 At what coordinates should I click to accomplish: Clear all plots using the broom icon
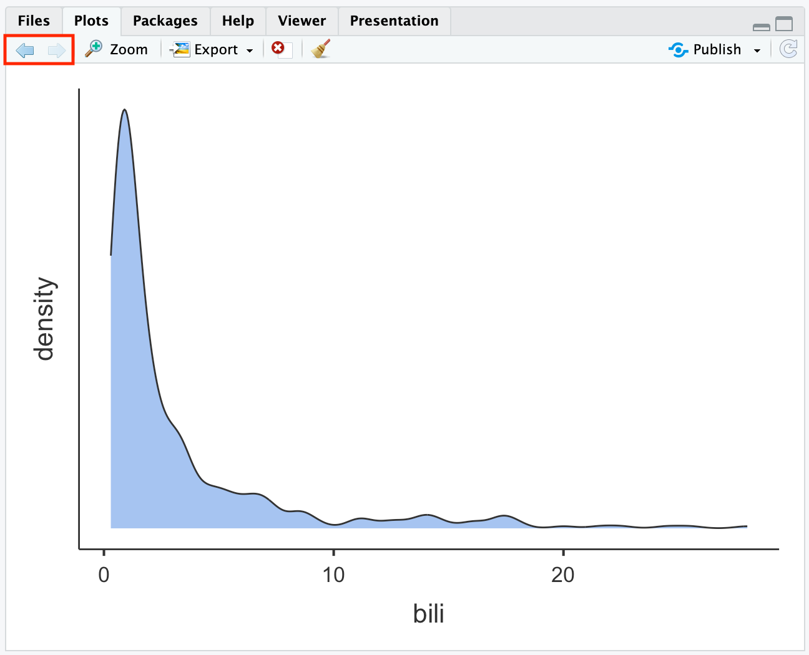coord(321,49)
